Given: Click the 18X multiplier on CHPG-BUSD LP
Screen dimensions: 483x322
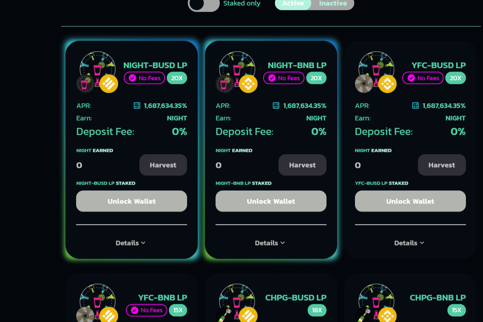Looking at the screenshot, I should [x=317, y=310].
